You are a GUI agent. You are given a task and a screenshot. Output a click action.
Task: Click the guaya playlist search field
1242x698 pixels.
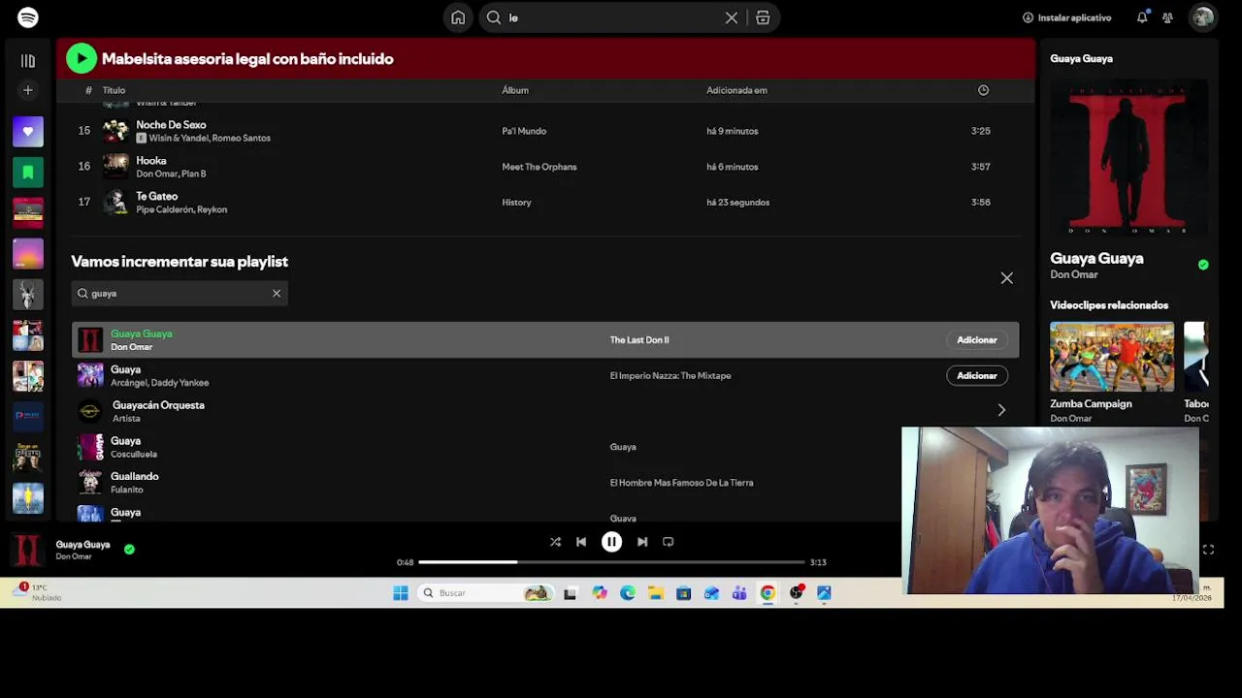point(180,293)
